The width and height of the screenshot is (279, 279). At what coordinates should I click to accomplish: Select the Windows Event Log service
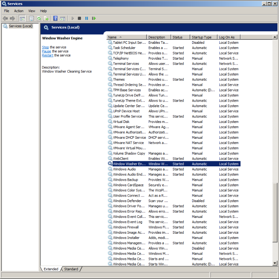(x=174, y=222)
